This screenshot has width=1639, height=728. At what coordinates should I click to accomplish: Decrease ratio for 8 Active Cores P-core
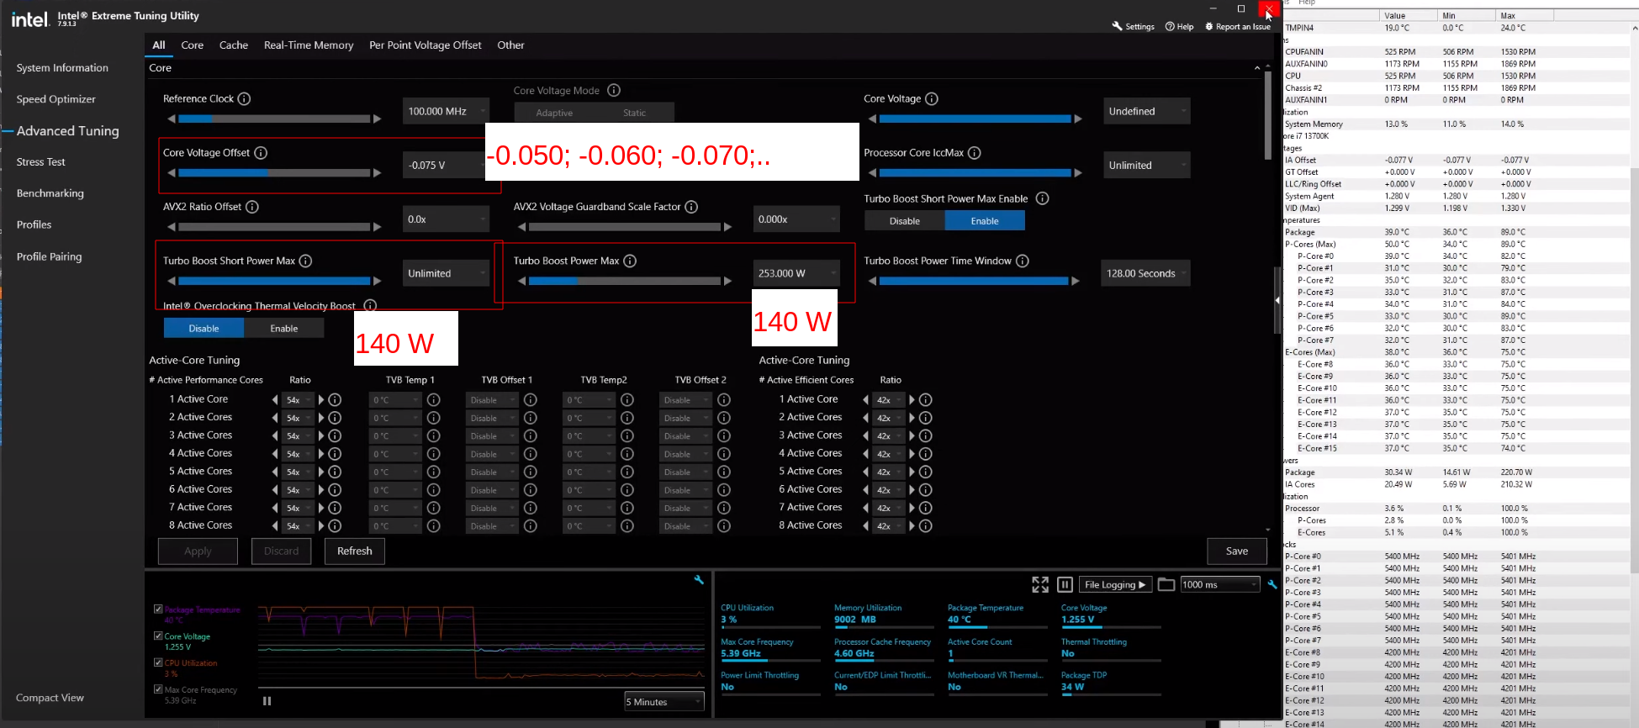click(x=275, y=526)
